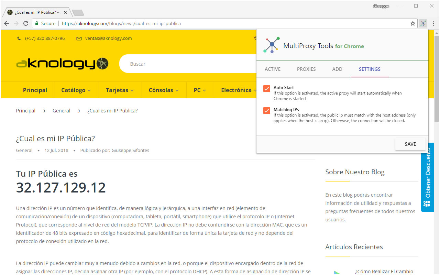Click the Giuseppe profile name
Image resolution: width=440 pixels, height=275 pixels.
(381, 6)
